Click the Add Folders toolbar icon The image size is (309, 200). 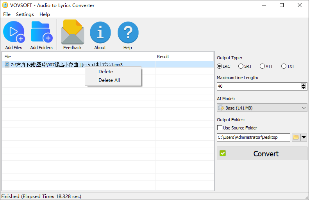(41, 32)
